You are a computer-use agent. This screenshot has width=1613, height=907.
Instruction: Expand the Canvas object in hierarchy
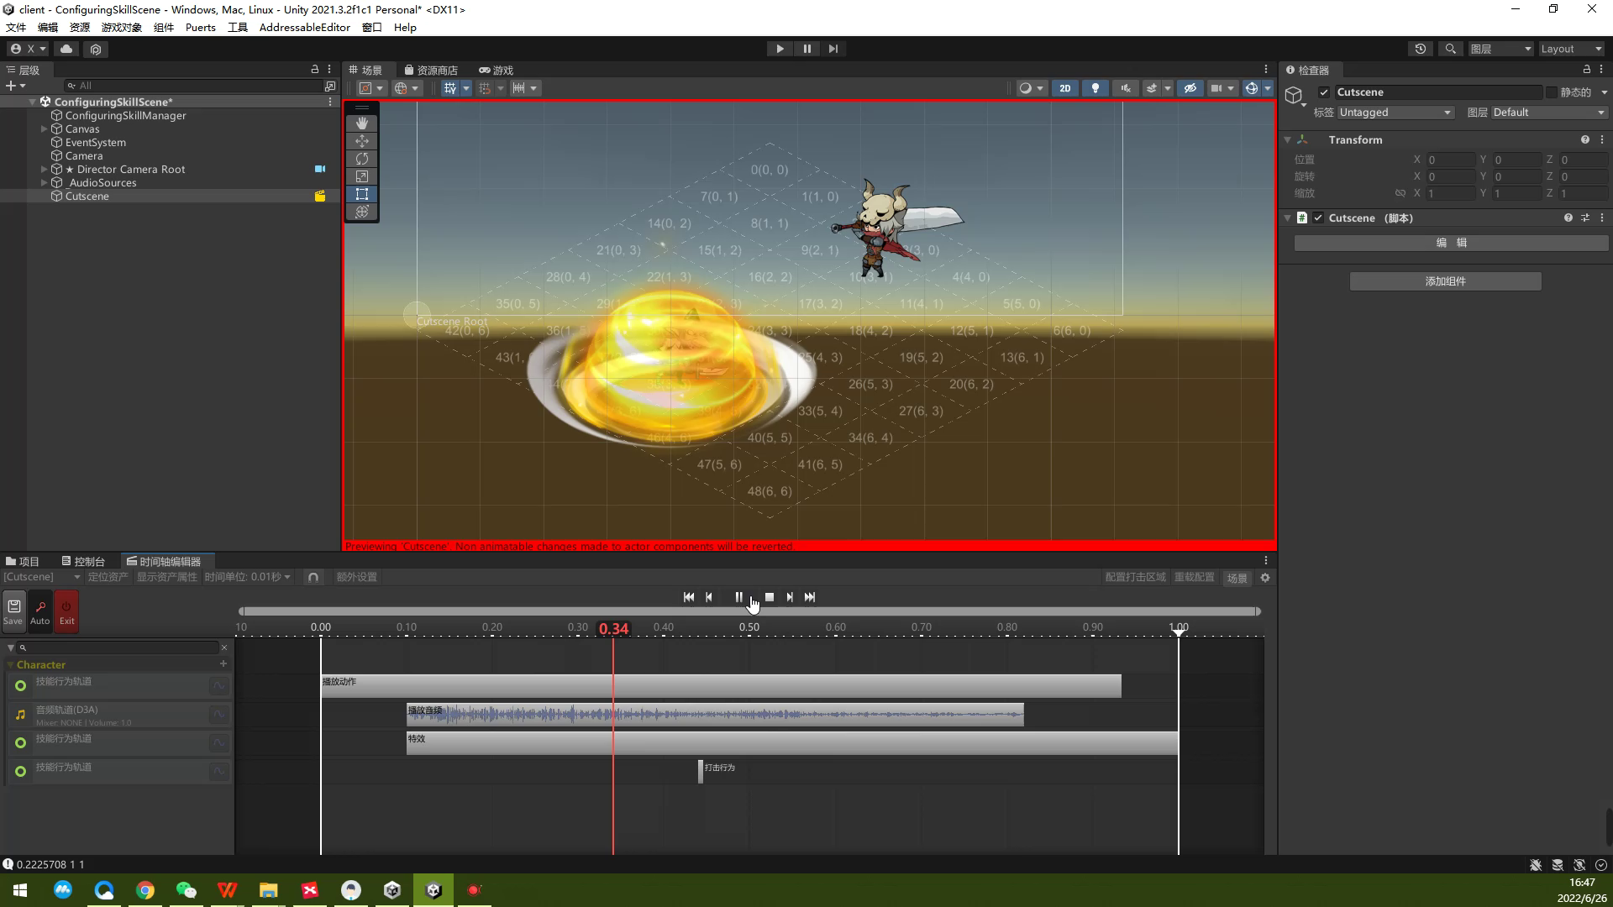coord(45,129)
